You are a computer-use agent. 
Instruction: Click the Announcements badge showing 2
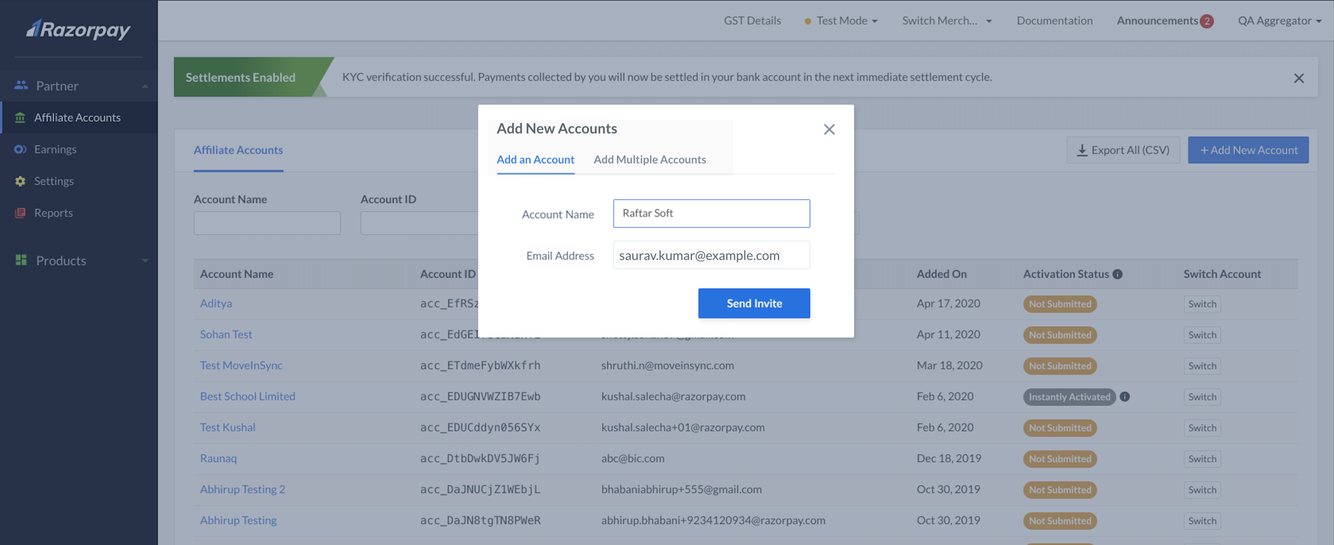coord(1207,21)
